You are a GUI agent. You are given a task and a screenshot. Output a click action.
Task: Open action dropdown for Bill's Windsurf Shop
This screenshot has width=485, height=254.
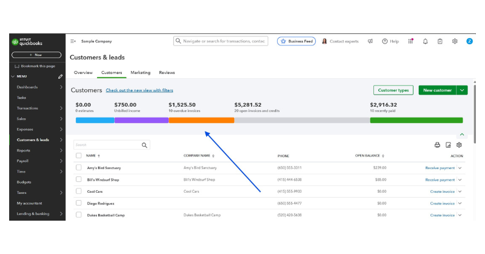(x=460, y=179)
